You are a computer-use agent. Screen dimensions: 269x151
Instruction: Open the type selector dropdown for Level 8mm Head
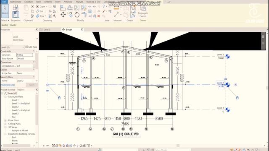pyautogui.click(x=37, y=38)
